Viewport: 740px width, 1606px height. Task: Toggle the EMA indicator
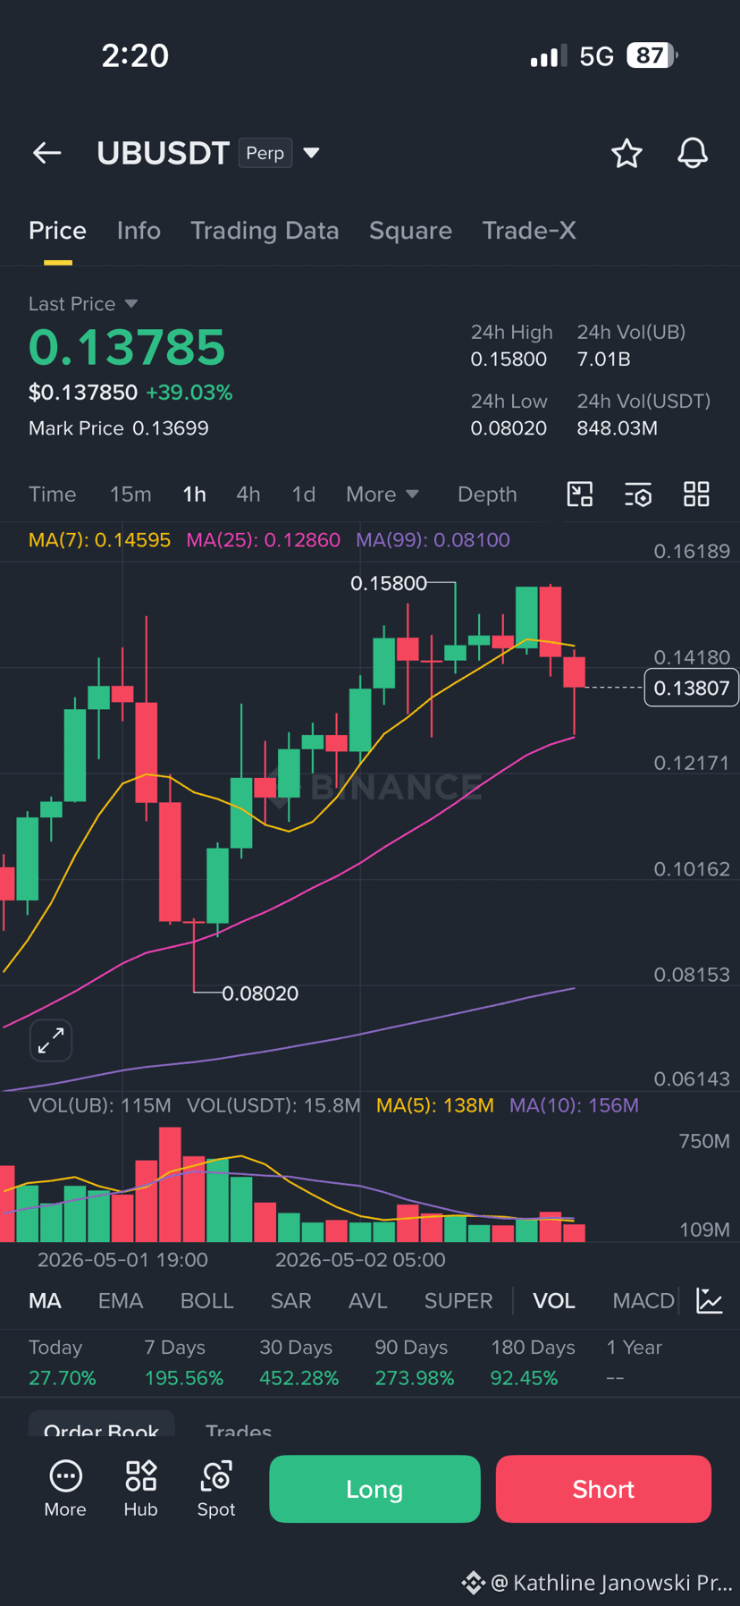pos(121,1300)
